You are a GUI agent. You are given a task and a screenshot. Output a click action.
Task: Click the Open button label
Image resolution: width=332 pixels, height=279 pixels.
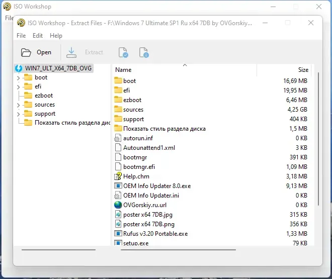[x=44, y=52]
